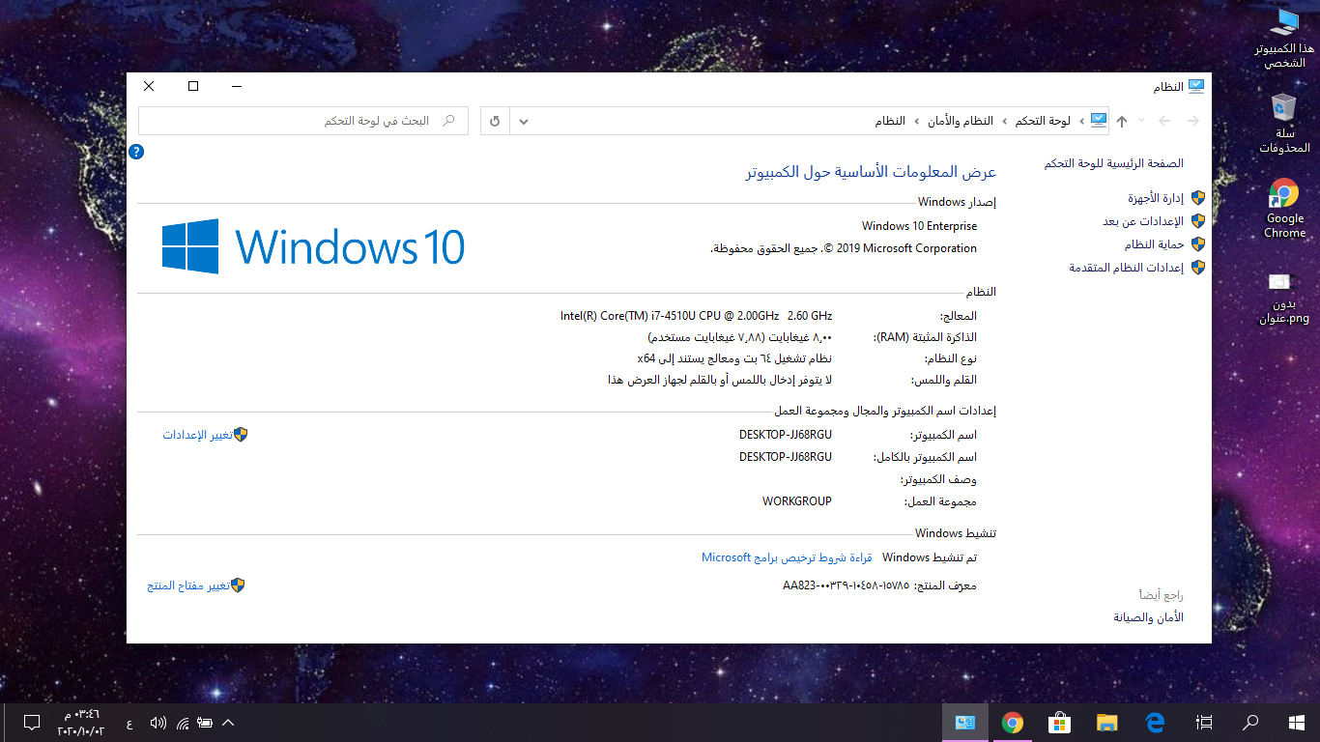This screenshot has height=742, width=1320.
Task: Click shield icon beside إدارة الأجهزة
Action: pyautogui.click(x=1198, y=198)
